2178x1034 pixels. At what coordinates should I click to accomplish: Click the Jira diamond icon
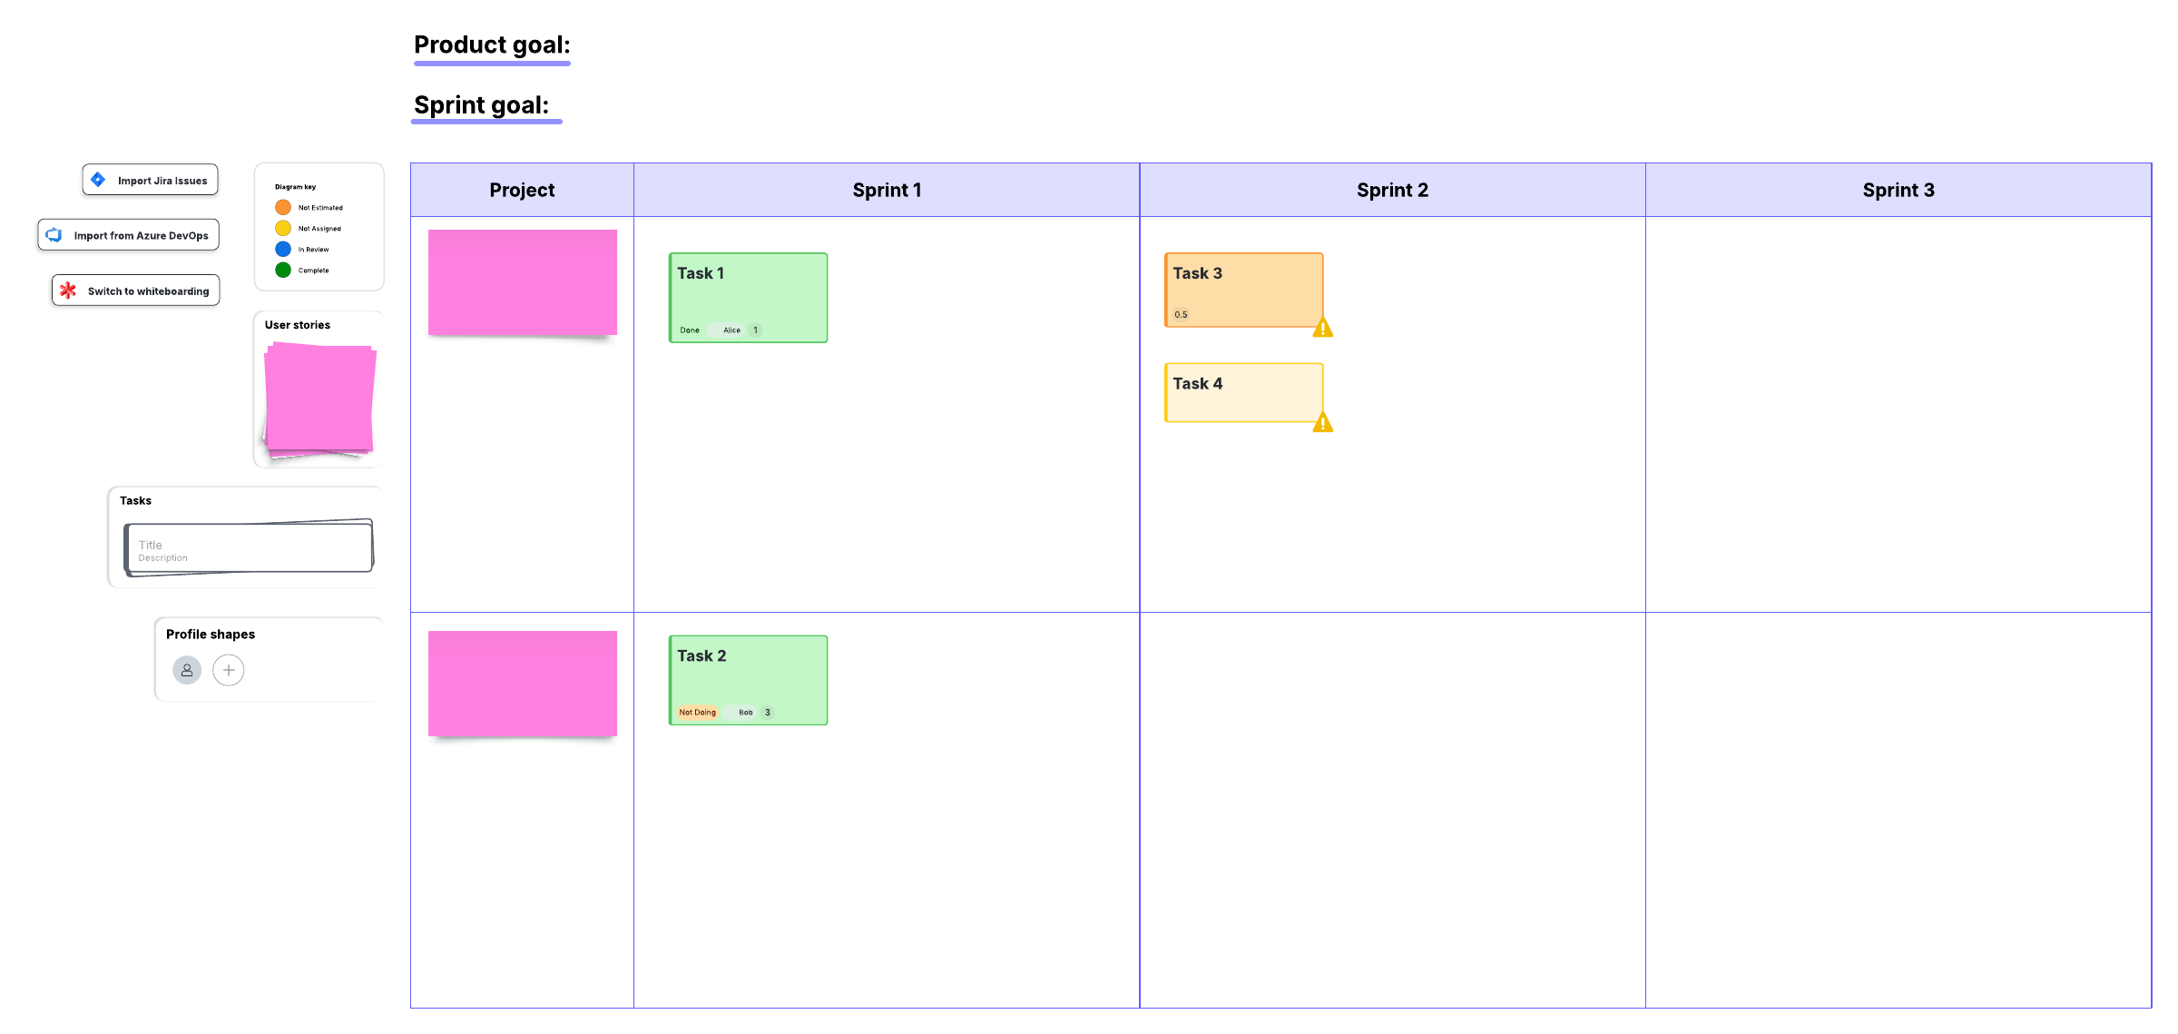98,180
